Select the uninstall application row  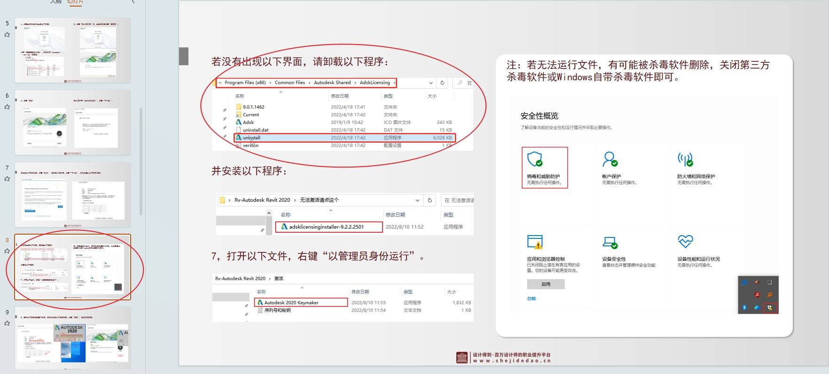344,137
